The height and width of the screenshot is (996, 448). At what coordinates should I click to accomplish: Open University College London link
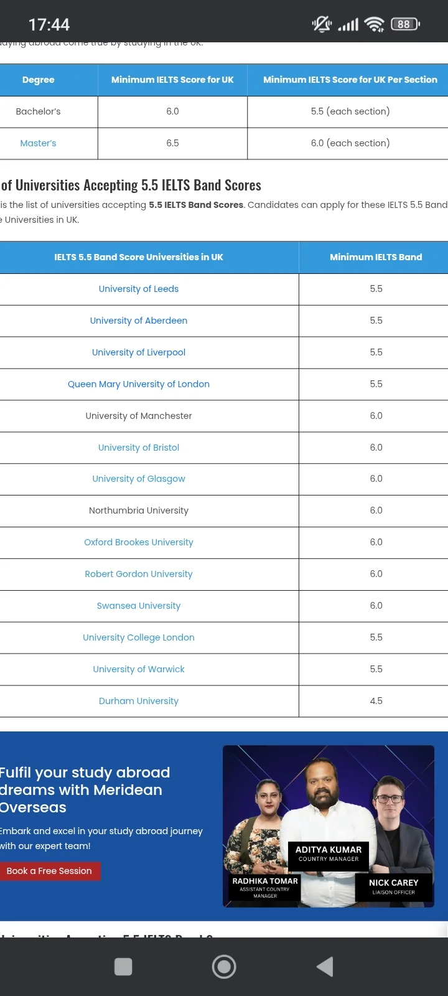139,637
